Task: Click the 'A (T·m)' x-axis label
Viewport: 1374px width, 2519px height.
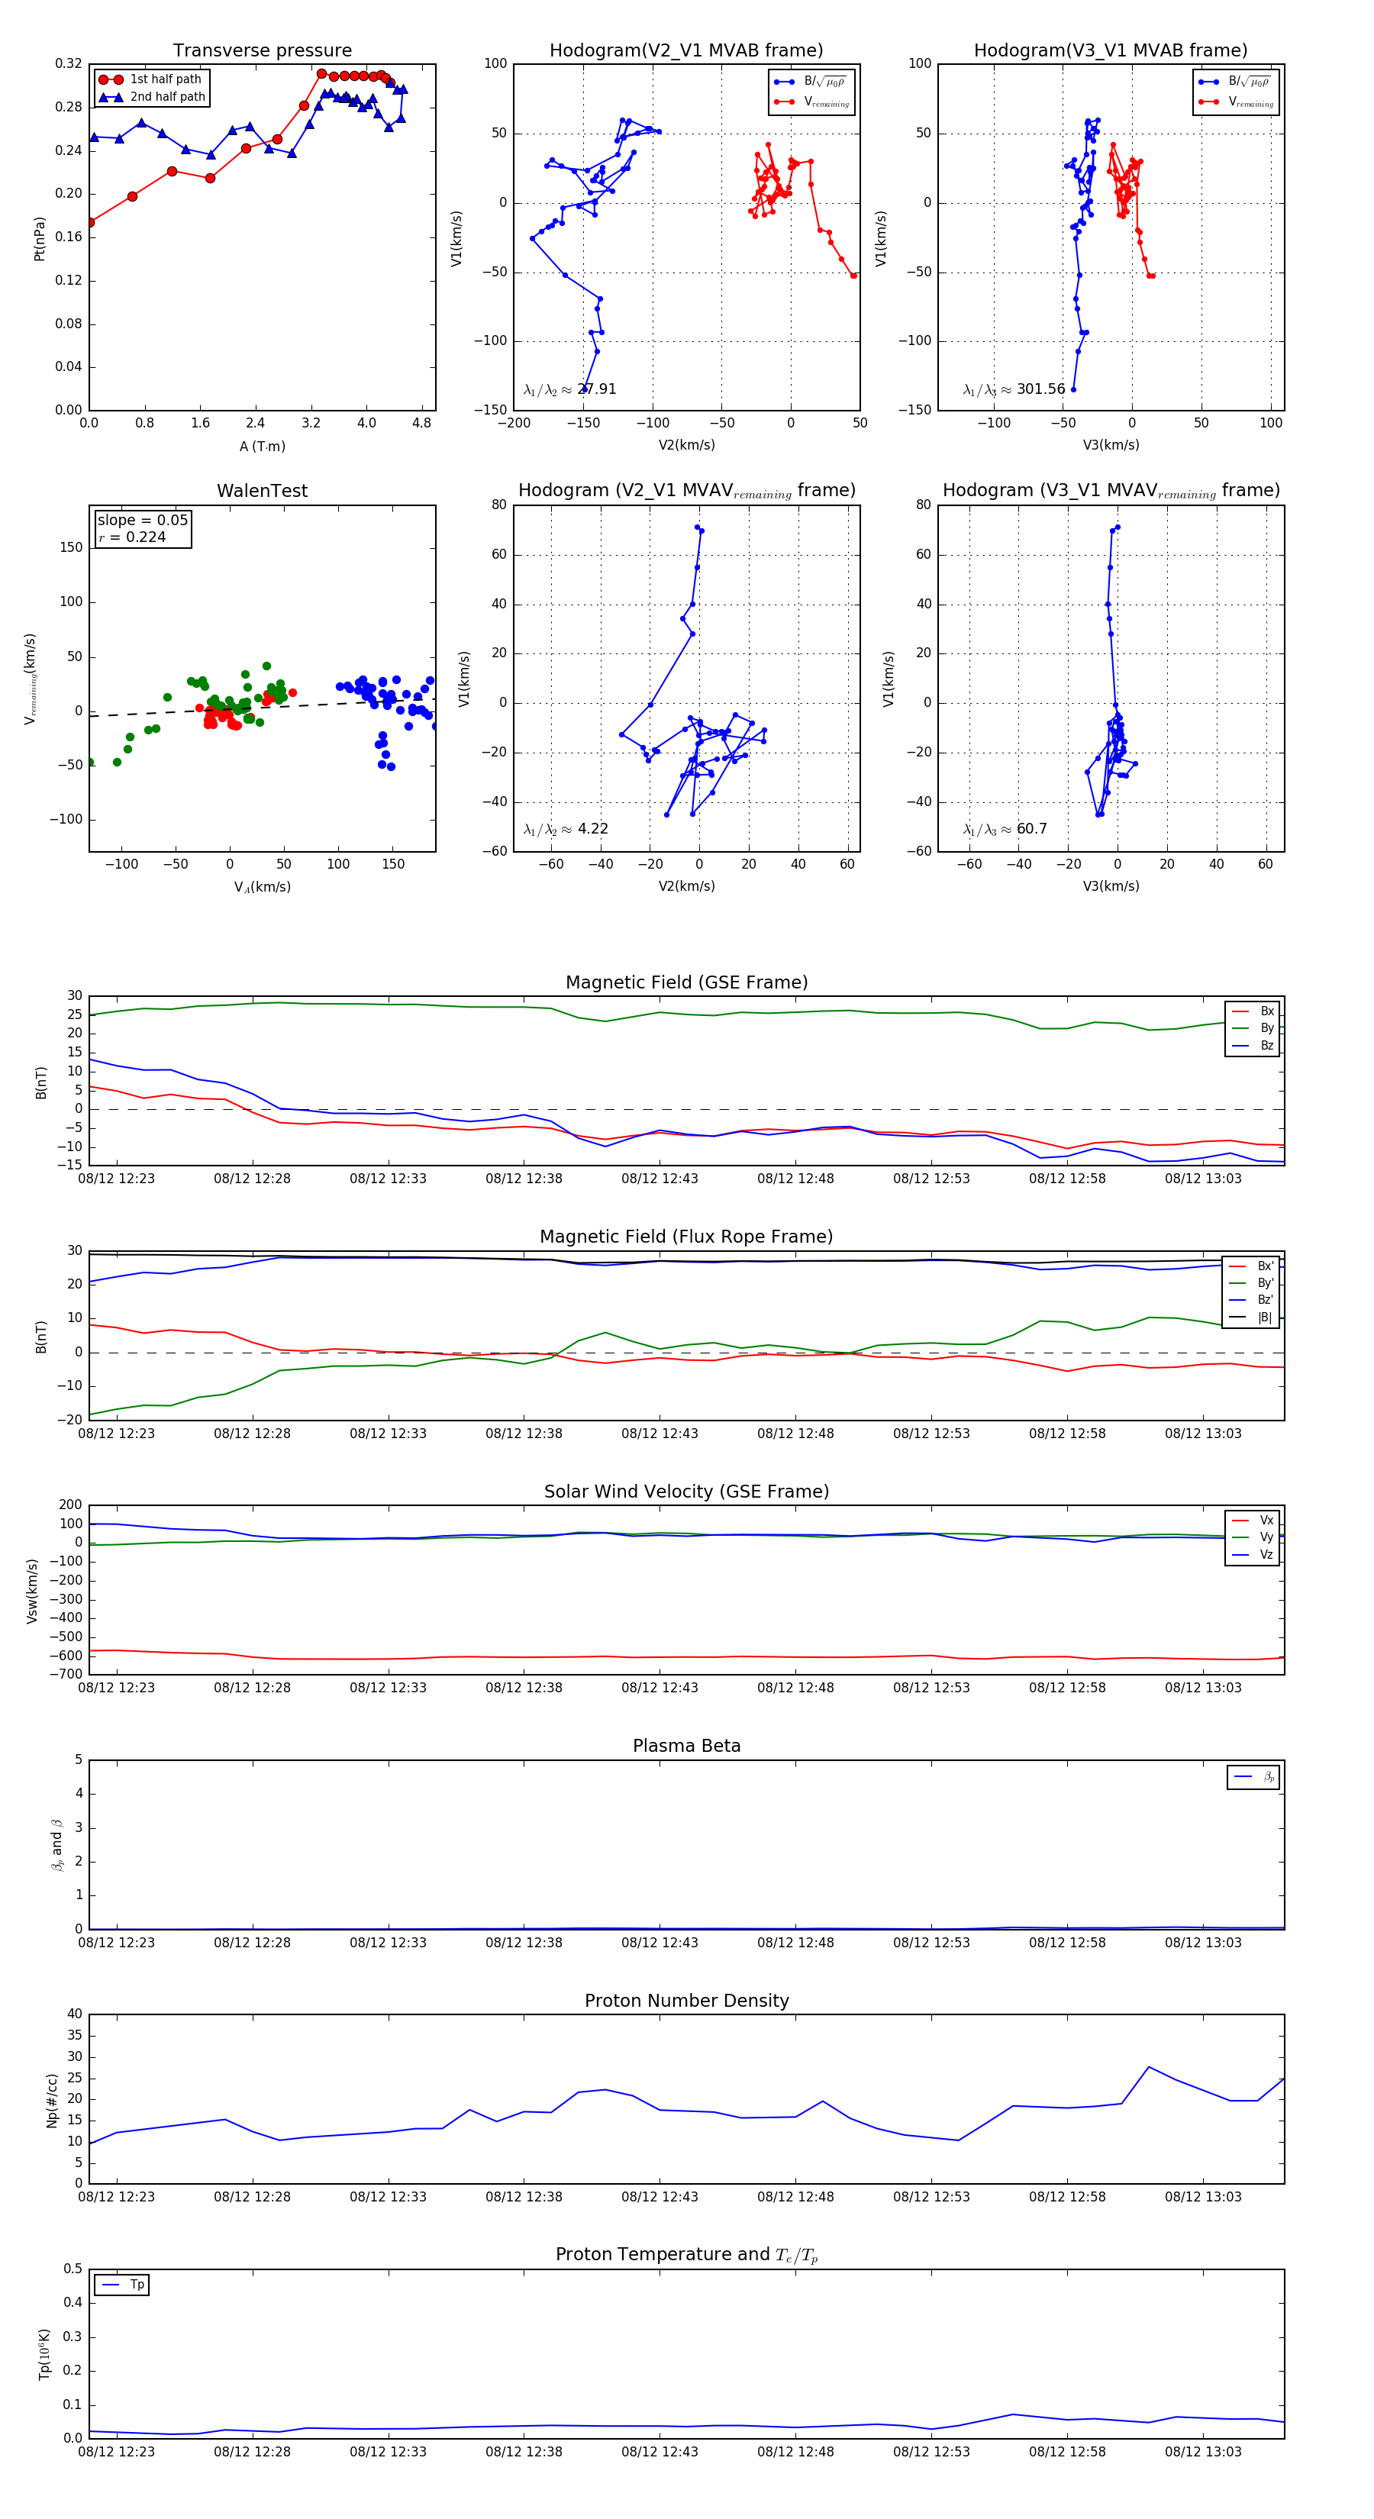Action: tap(262, 446)
